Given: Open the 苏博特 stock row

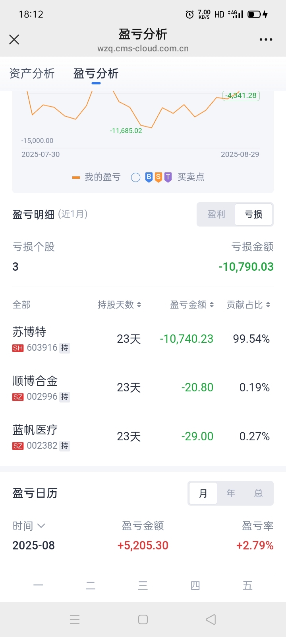Looking at the screenshot, I should (x=143, y=339).
